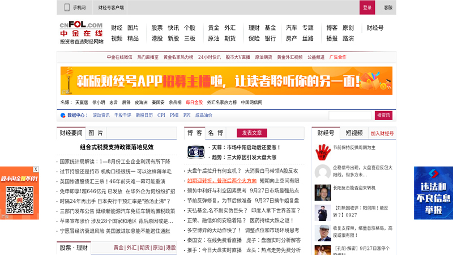Open blog 趋势：三大原因引发大盘大涨

coord(244,158)
